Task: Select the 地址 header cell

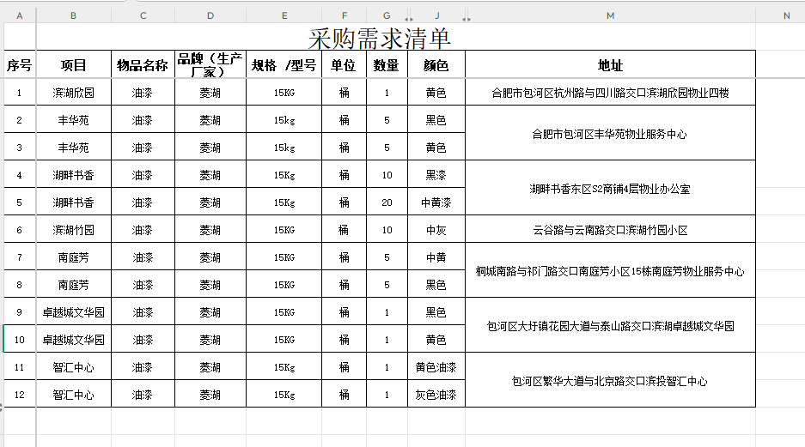Action: tap(610, 65)
